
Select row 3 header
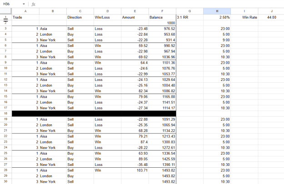point(5,28)
